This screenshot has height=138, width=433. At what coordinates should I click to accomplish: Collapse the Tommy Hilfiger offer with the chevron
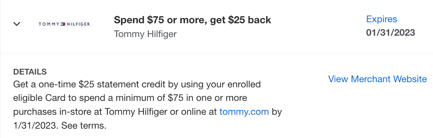[17, 24]
